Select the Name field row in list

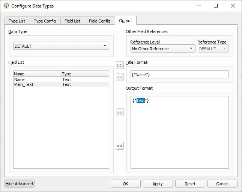pyautogui.click(x=38, y=79)
